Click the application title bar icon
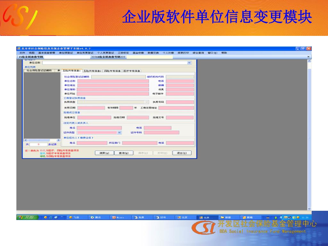This screenshot has width=328, height=246. click(x=19, y=49)
